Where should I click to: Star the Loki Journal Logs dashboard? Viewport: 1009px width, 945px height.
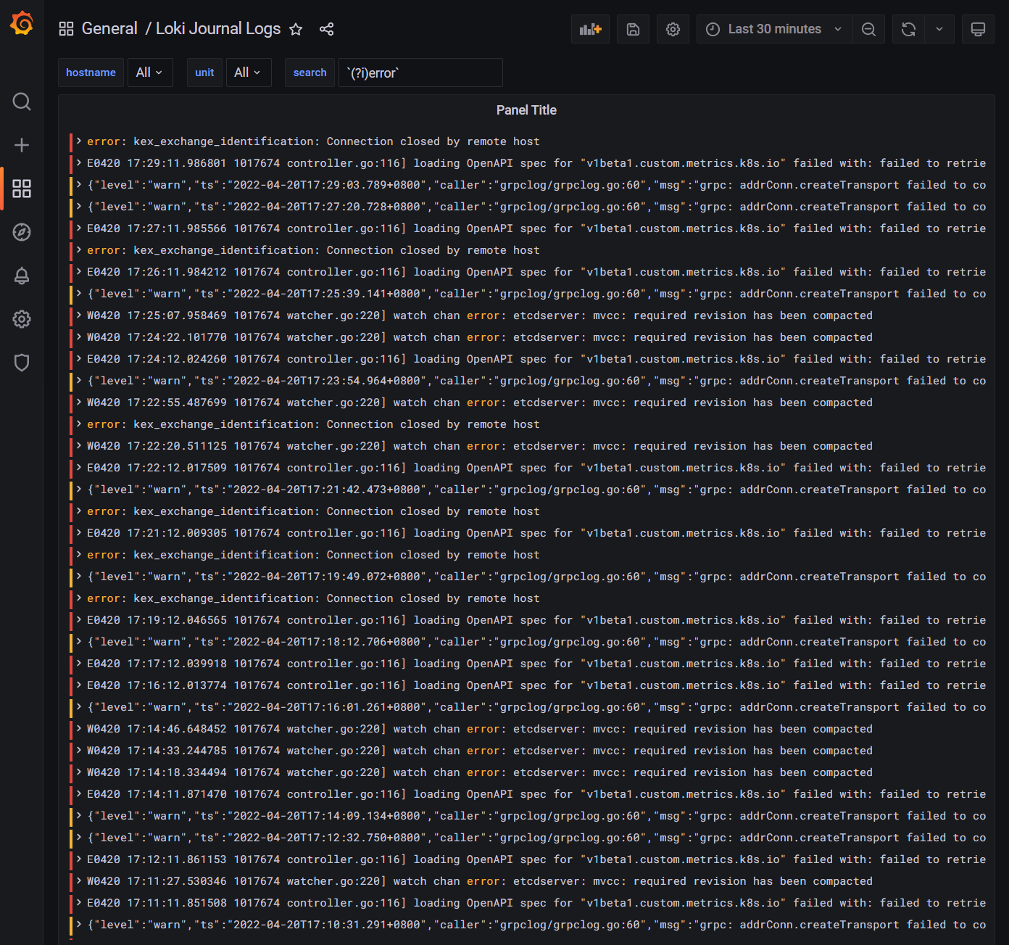pos(296,29)
